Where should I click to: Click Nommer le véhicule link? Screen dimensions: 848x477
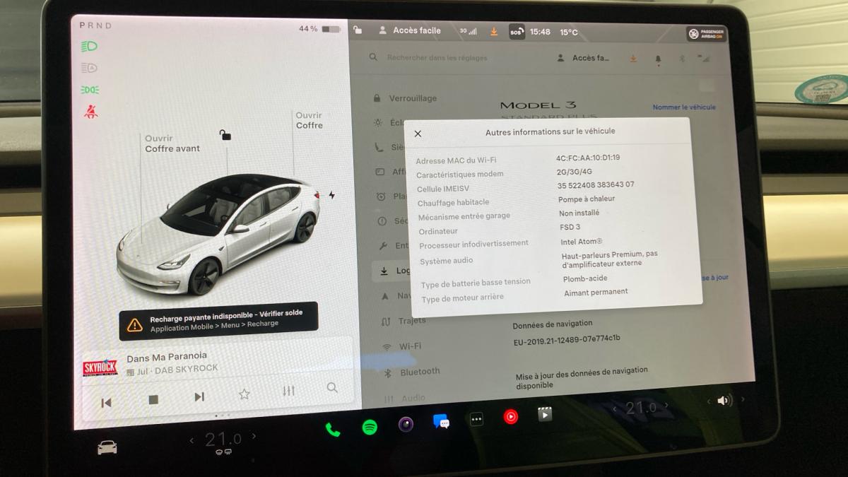pyautogui.click(x=684, y=107)
